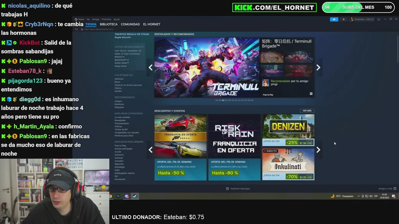This screenshot has width=399, height=224.
Task: Open the Mage Arena link
Action: 120,66
